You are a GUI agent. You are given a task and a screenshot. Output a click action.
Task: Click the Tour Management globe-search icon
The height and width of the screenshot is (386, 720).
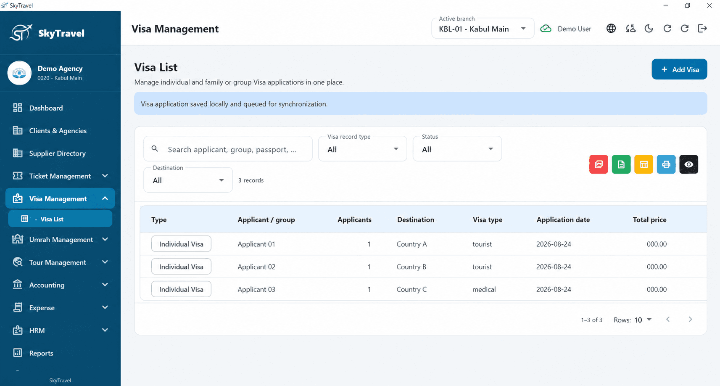18,262
